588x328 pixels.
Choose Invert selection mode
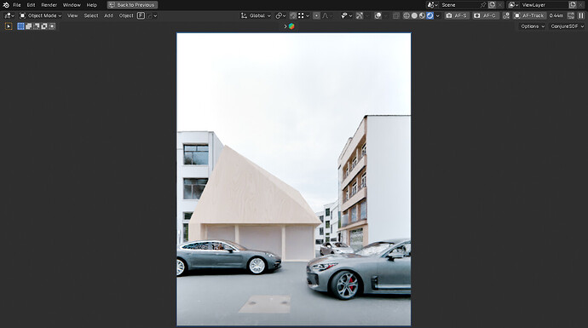click(x=44, y=26)
